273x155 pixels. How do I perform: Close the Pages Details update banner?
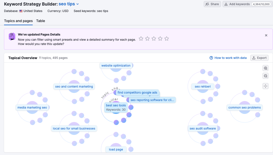[266, 36]
